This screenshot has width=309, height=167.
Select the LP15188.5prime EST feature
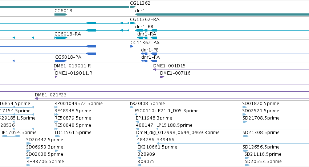point(232,129)
